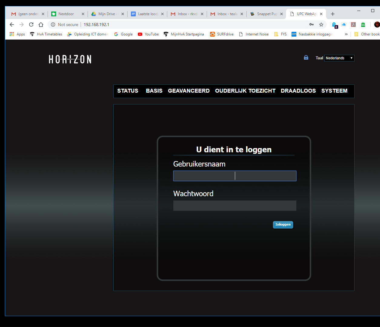
Task: Click the lock icon beside Taal
Action: (x=306, y=58)
